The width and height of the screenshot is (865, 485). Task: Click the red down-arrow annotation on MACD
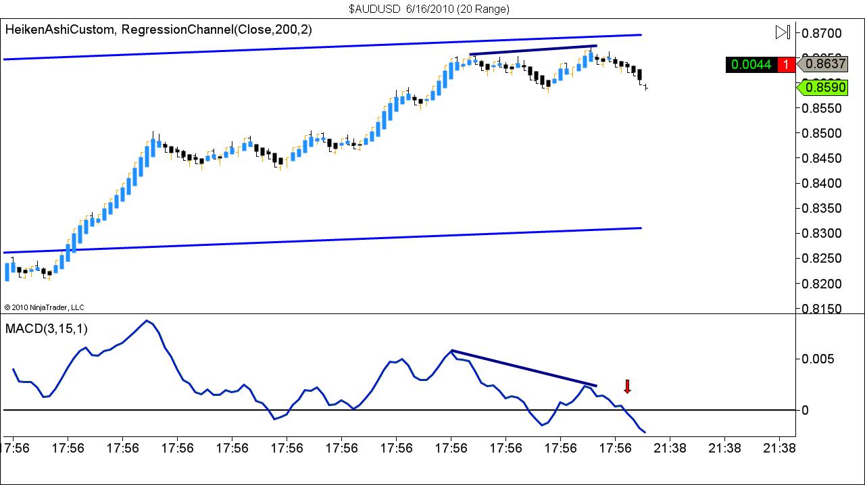[x=627, y=387]
